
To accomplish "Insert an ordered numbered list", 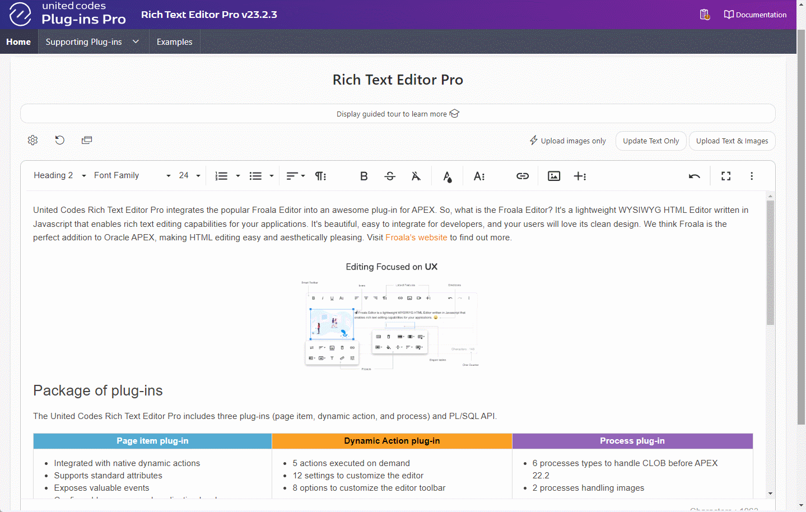I will pyautogui.click(x=221, y=176).
